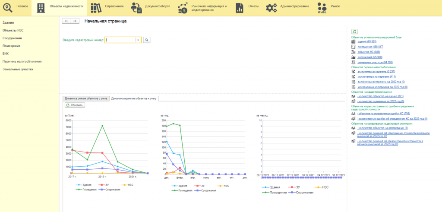Click the green refresh icon above statistics
442x212 pixels.
coord(354,32)
